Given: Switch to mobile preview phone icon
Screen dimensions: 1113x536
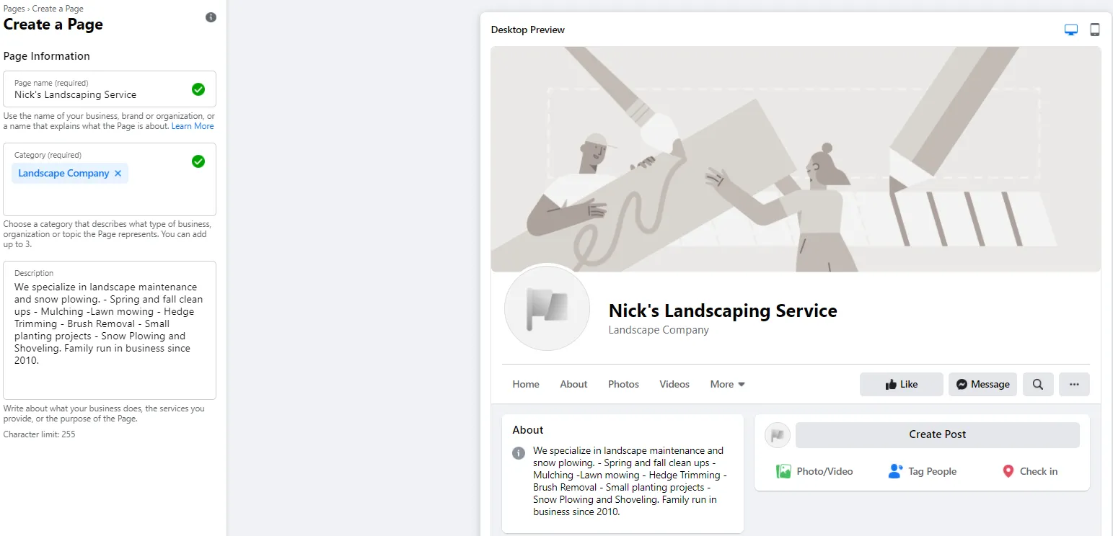Looking at the screenshot, I should [x=1094, y=30].
